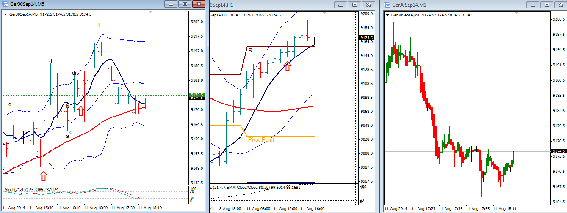The width and height of the screenshot is (567, 213).
Task: Click 9142.5 on the M5 price axis
Action: [x=197, y=183]
